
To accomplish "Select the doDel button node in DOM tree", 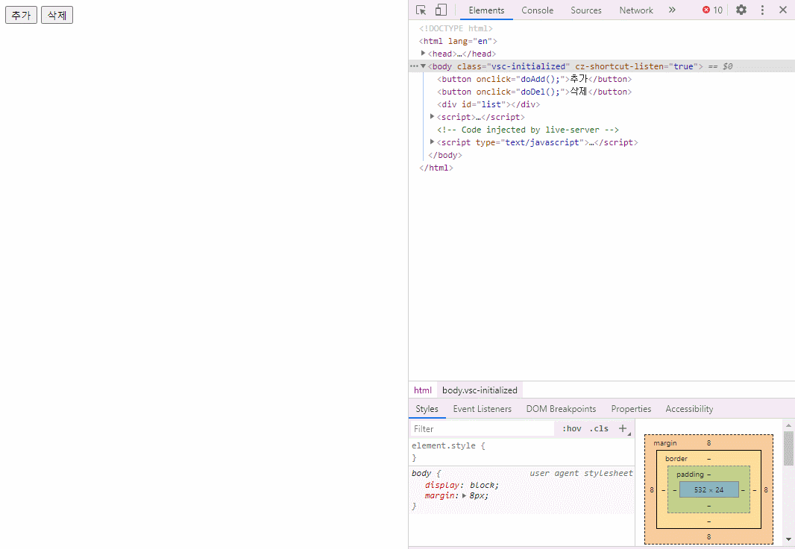I will point(535,92).
